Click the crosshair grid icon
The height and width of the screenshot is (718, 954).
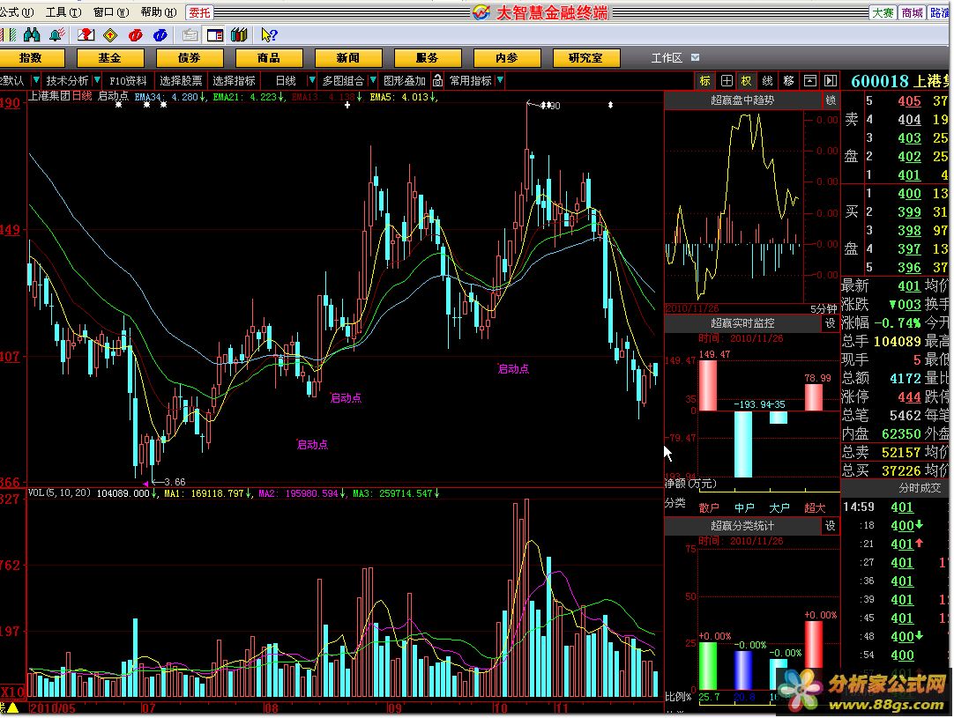[727, 80]
